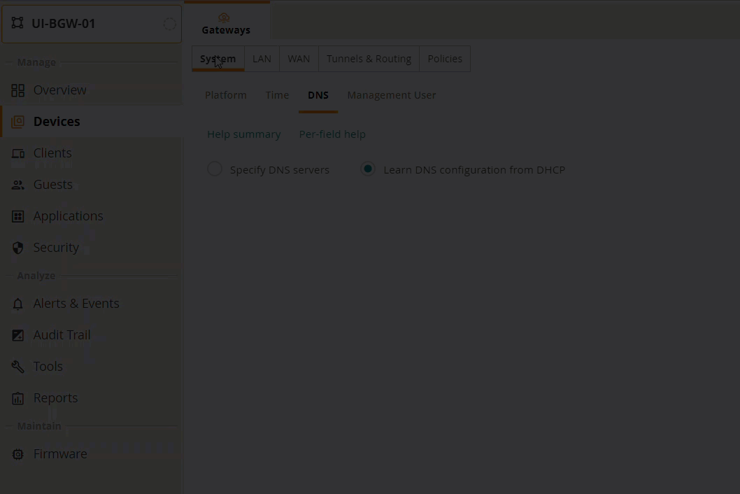Open the Security section
Screen dimensions: 740x494
coord(56,247)
